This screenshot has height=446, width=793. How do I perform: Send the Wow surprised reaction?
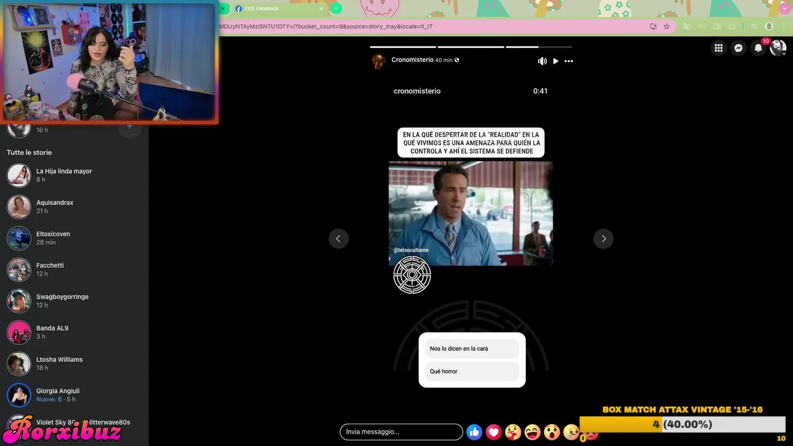(552, 432)
